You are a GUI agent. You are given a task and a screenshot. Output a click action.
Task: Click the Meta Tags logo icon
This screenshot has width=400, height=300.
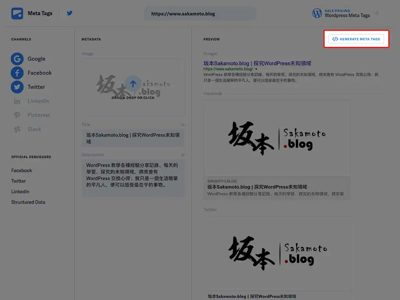(17, 14)
